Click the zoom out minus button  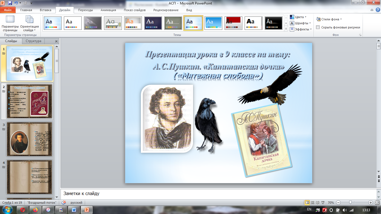point(338,203)
